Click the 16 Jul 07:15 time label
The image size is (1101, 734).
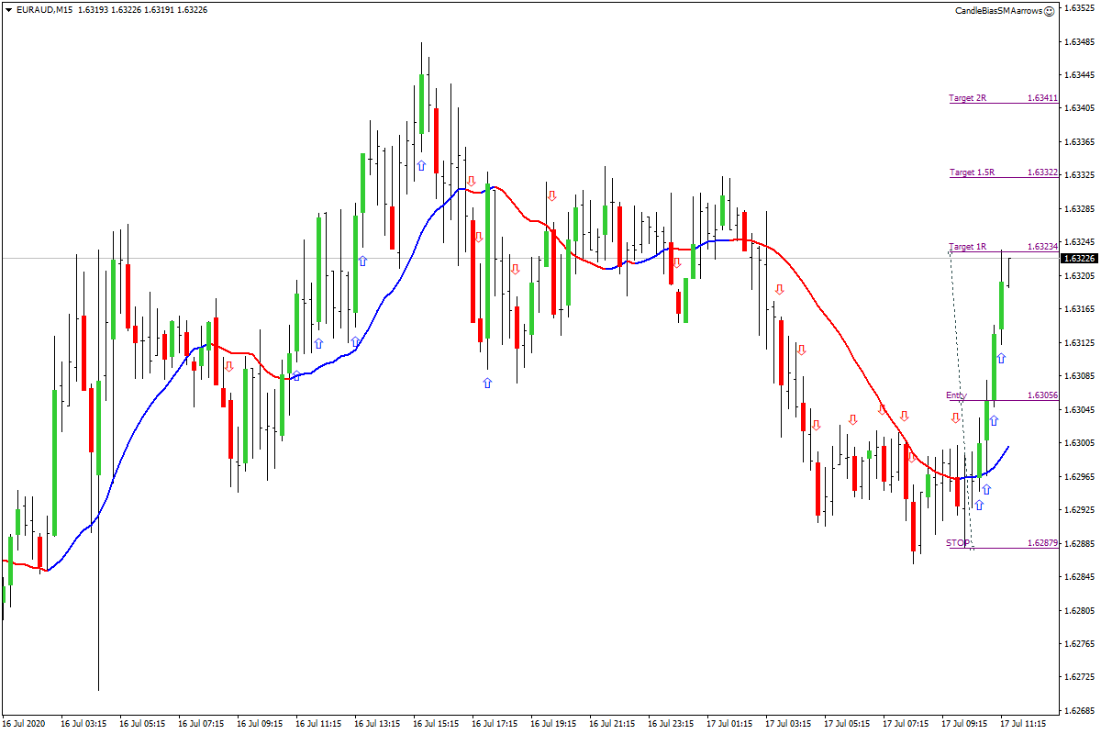tap(201, 724)
